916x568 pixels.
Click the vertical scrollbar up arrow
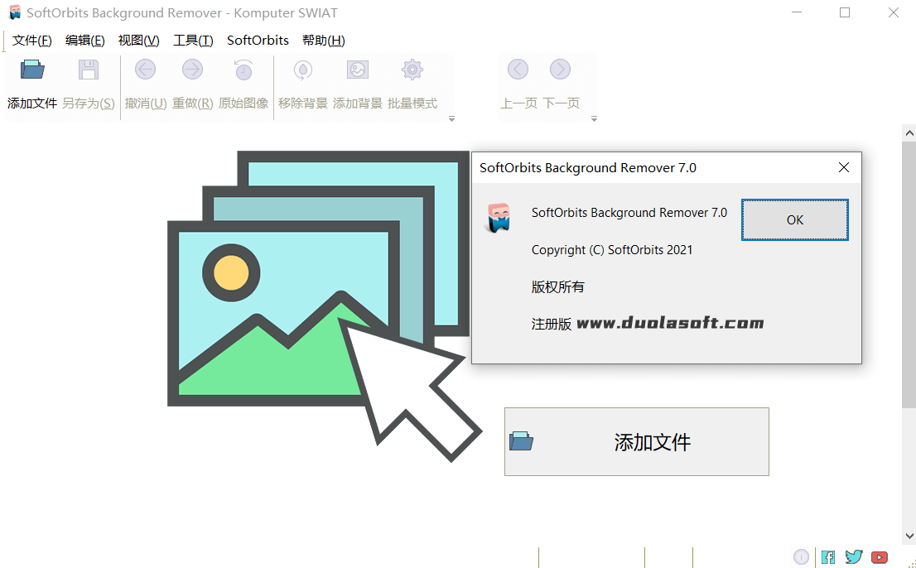click(909, 133)
